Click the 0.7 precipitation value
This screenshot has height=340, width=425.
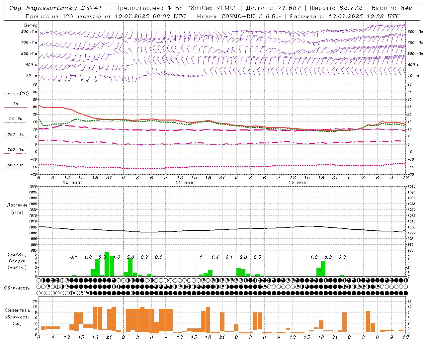144,257
